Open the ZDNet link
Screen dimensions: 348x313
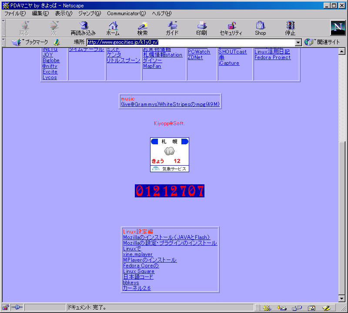(195, 57)
